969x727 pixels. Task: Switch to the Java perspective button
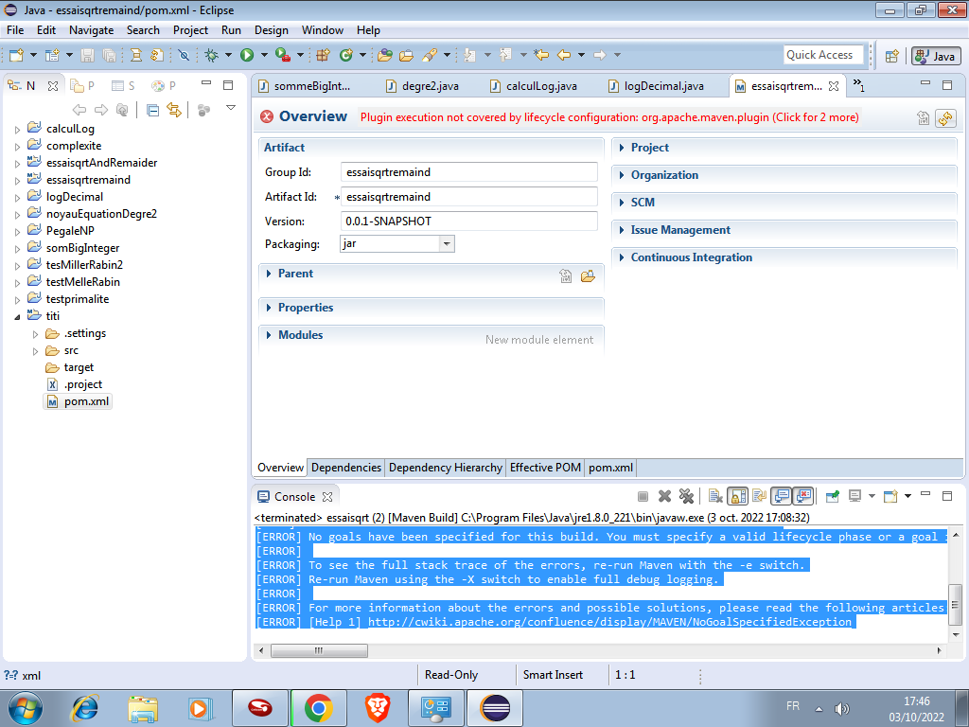pos(936,56)
